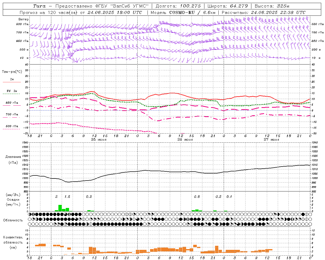
Task: Click the "Рассчитано: 24.06.2025 22:38 UTC" timestamp
Action: point(264,12)
